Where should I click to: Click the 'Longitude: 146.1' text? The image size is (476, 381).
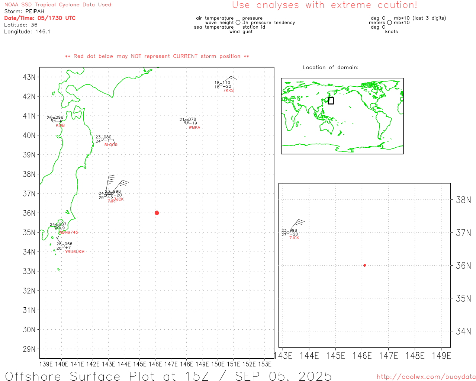27,32
